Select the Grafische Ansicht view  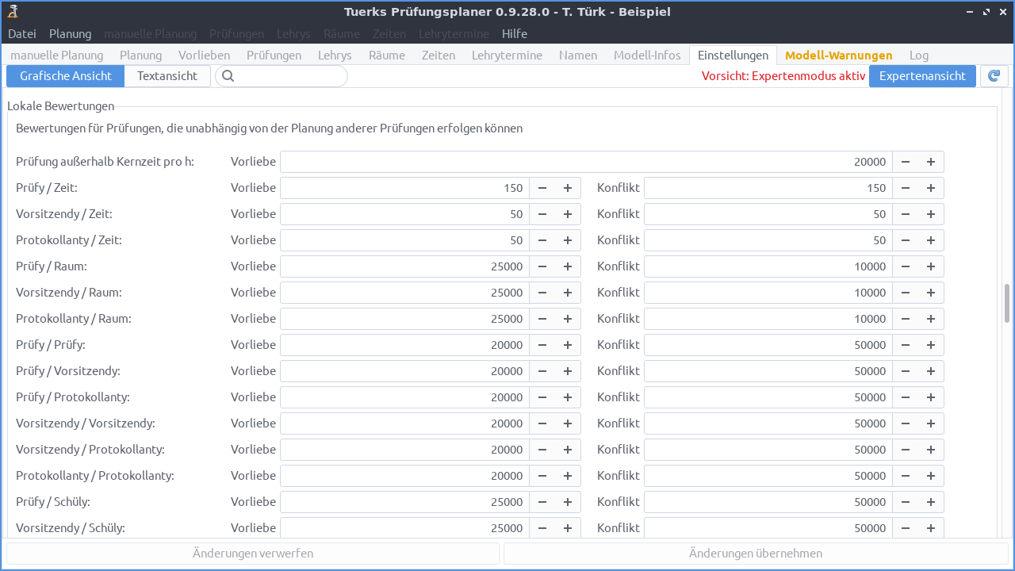tap(65, 75)
